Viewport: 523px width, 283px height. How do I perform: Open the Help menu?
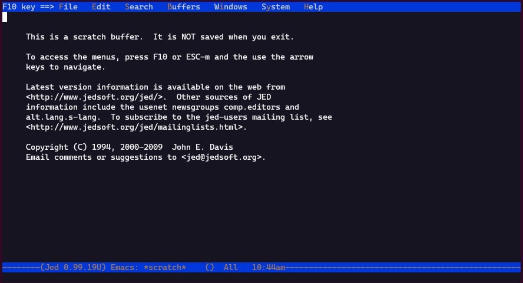pos(313,6)
